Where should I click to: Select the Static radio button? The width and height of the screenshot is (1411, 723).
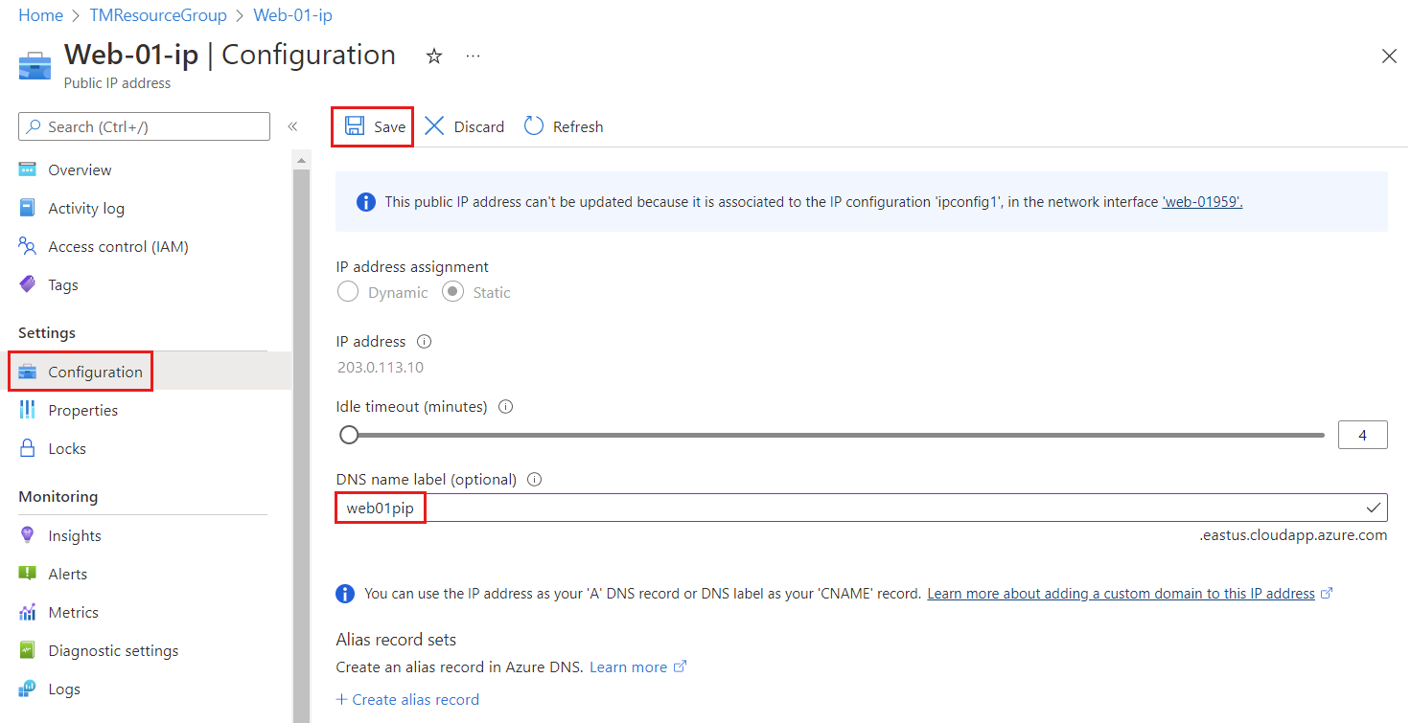(452, 292)
